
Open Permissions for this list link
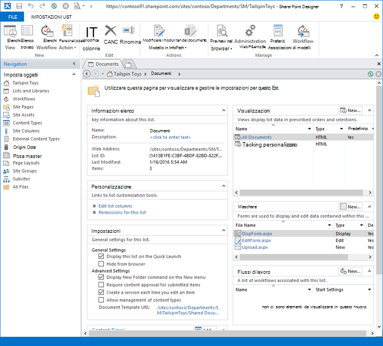122,212
